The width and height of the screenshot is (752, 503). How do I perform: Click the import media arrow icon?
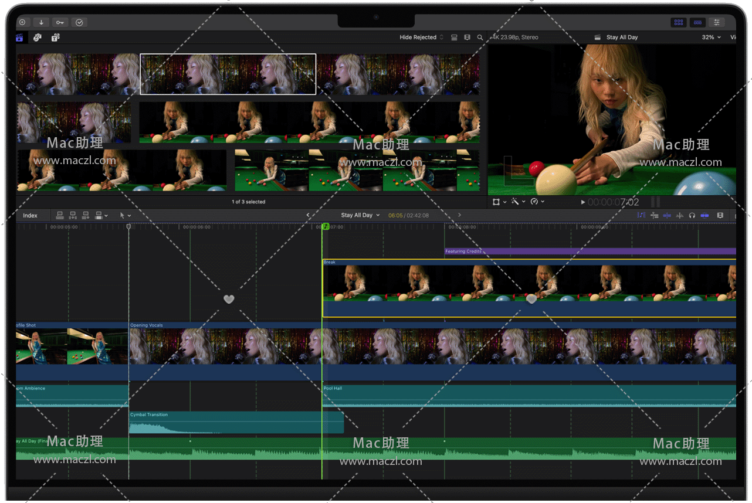pyautogui.click(x=41, y=22)
